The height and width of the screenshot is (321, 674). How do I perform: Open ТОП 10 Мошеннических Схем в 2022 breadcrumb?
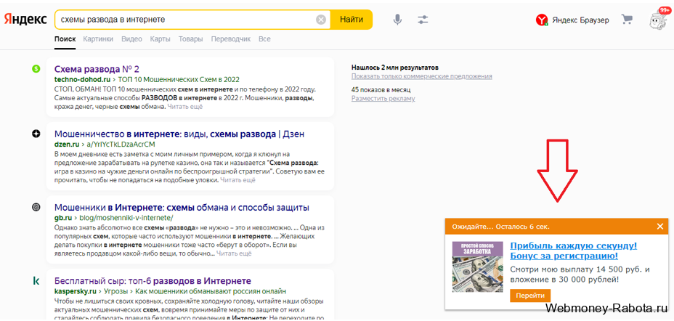click(179, 79)
